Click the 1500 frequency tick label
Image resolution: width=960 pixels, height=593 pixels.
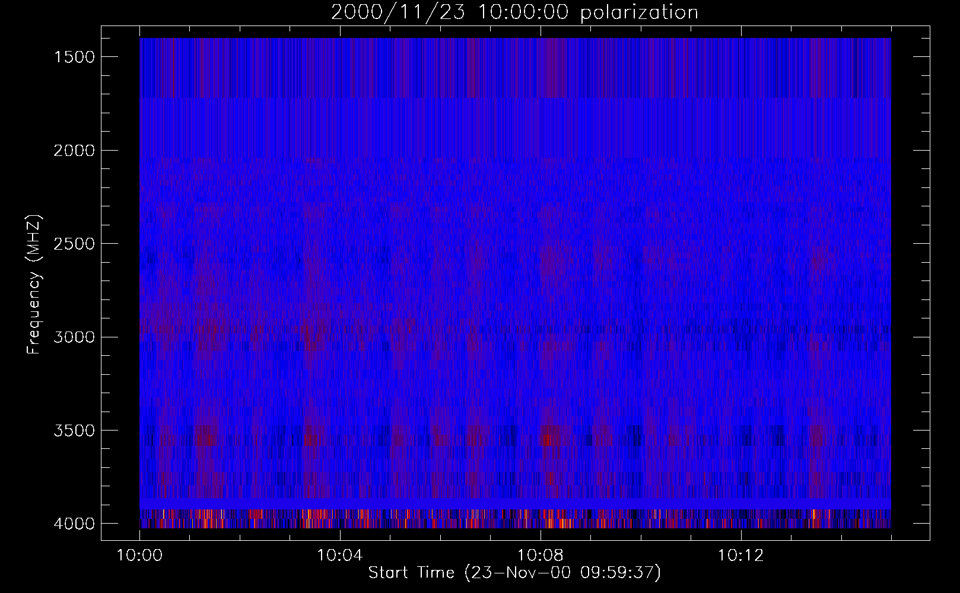point(74,57)
